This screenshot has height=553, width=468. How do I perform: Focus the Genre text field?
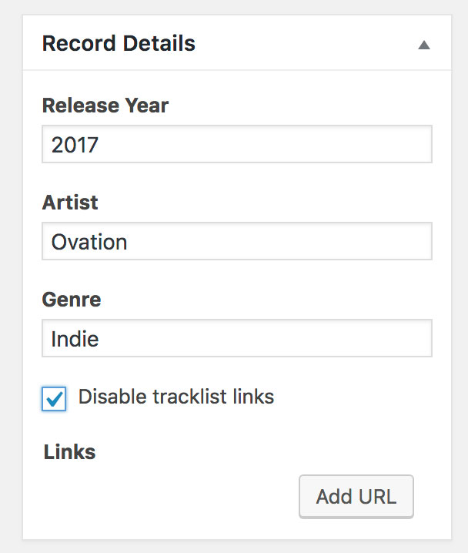pyautogui.click(x=236, y=338)
